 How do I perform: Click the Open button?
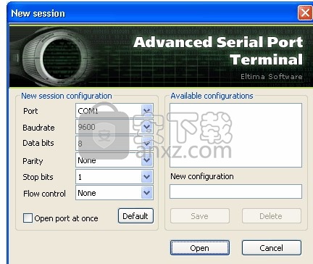[x=200, y=248]
